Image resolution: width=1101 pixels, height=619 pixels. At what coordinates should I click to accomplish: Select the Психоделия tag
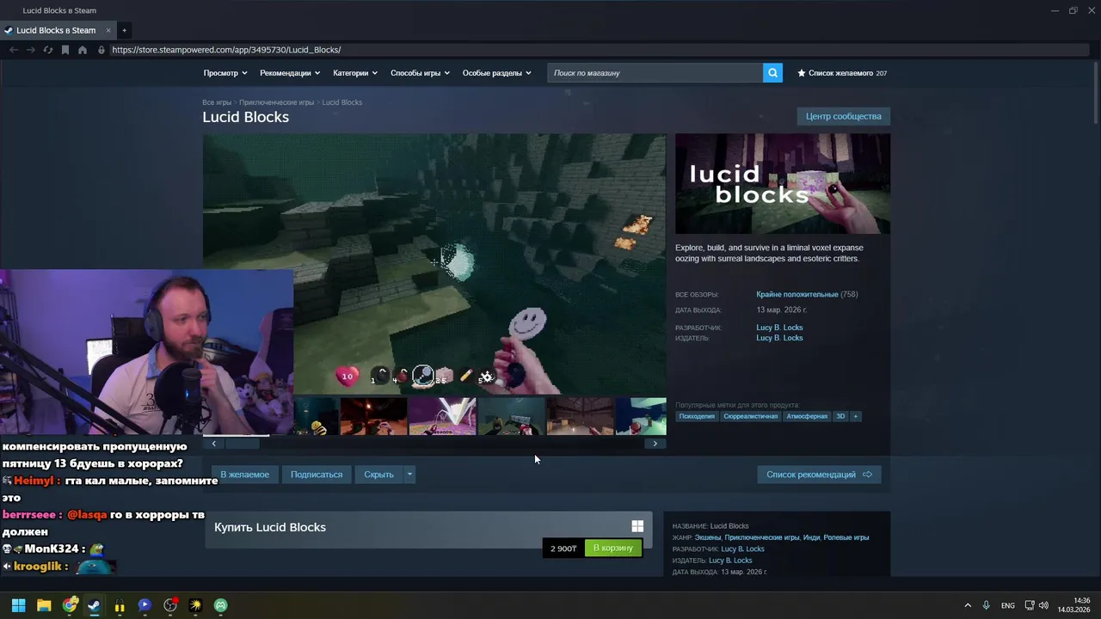click(697, 416)
